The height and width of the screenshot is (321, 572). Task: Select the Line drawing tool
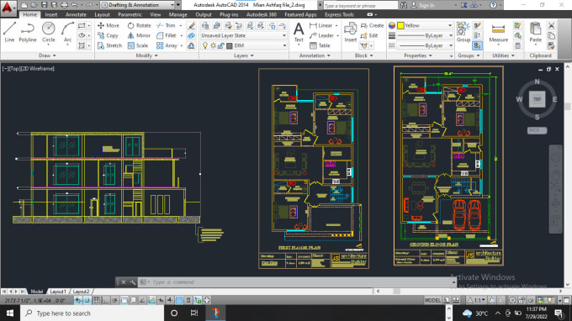(x=9, y=32)
